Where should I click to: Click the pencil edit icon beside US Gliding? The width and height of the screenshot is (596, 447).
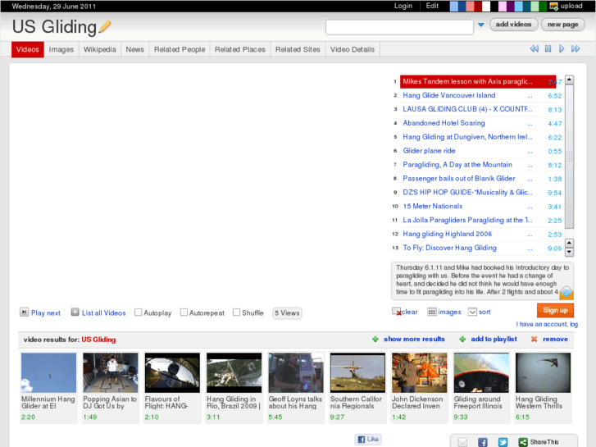click(x=105, y=26)
